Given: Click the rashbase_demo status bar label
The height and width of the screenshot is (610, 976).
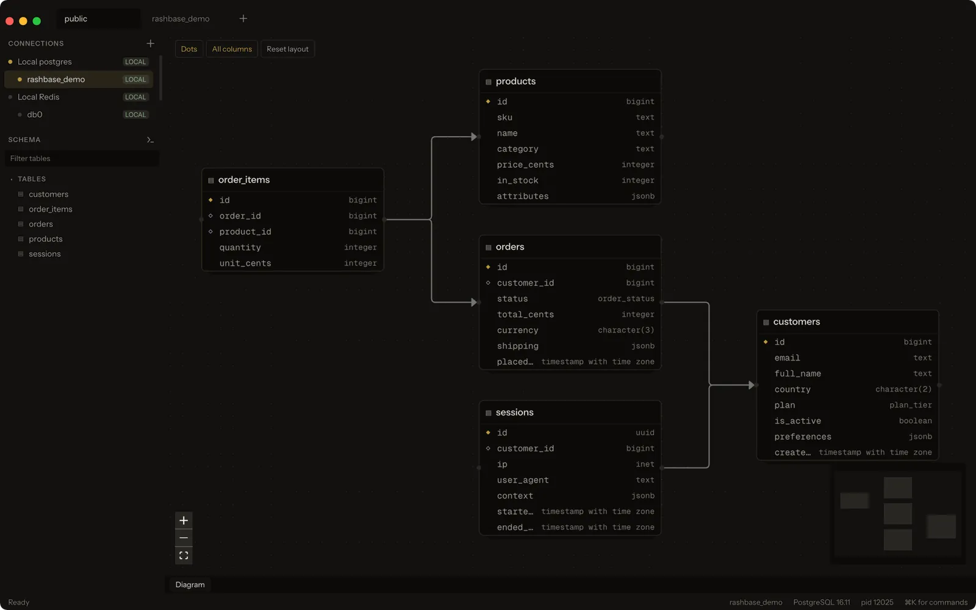Looking at the screenshot, I should coord(756,602).
